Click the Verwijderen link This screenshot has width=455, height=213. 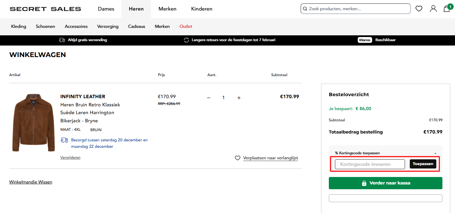[70, 158]
